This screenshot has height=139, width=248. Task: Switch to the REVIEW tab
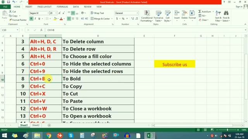[88, 7]
